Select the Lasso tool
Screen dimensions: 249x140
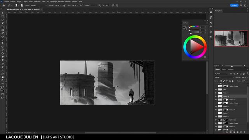coord(3,20)
